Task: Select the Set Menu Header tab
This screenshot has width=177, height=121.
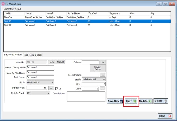Action: coord(13,55)
